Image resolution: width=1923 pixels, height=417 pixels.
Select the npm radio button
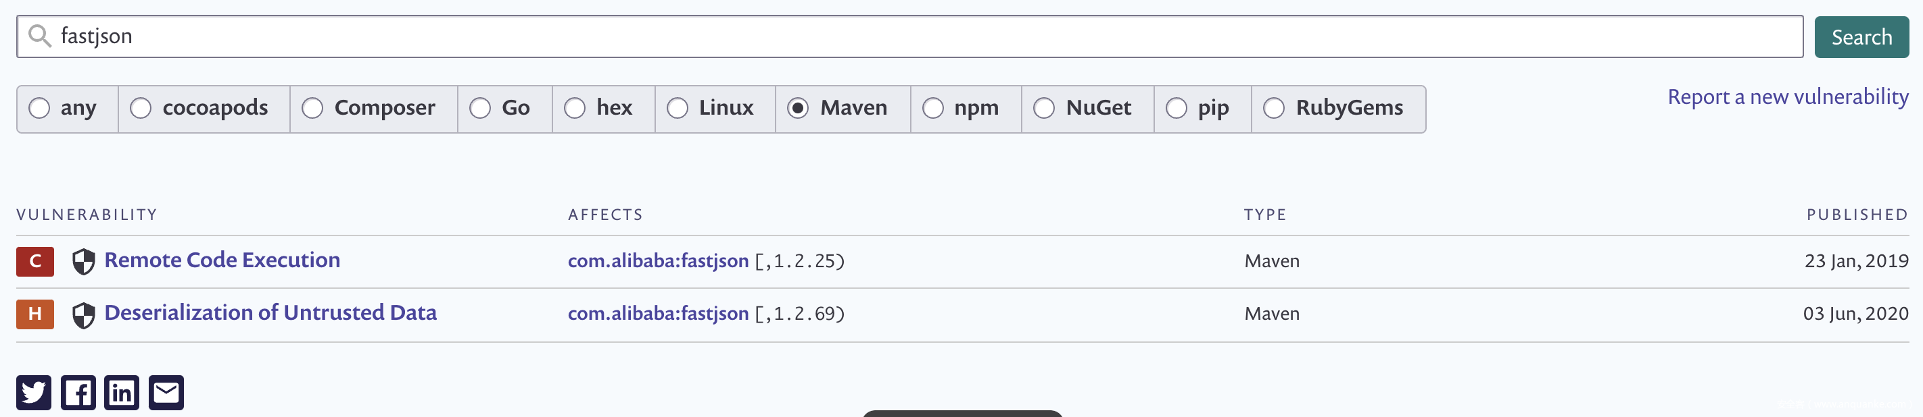pos(933,109)
